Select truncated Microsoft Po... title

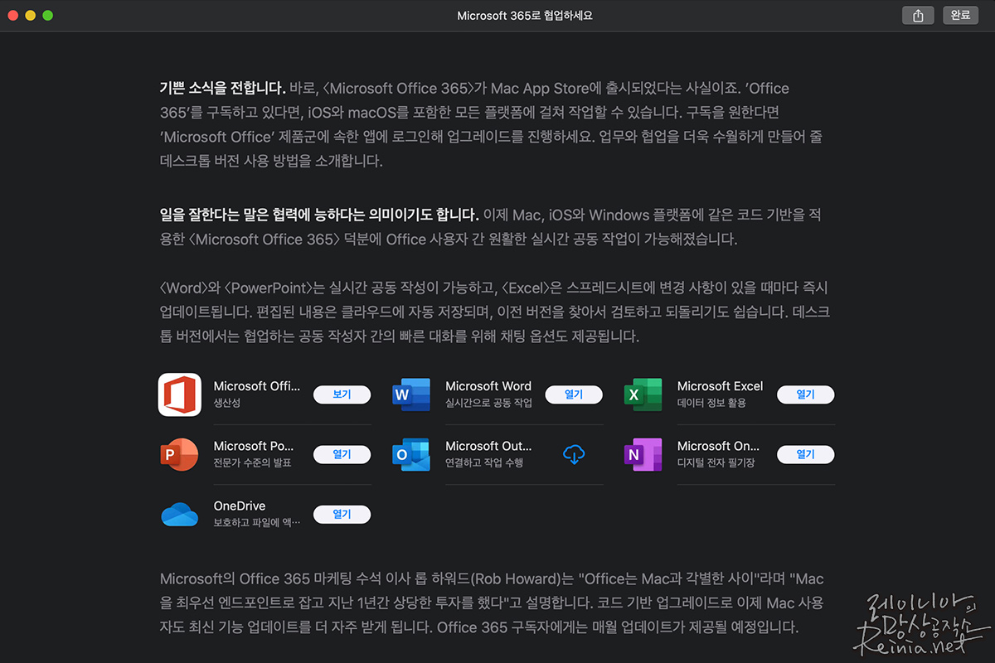point(254,446)
